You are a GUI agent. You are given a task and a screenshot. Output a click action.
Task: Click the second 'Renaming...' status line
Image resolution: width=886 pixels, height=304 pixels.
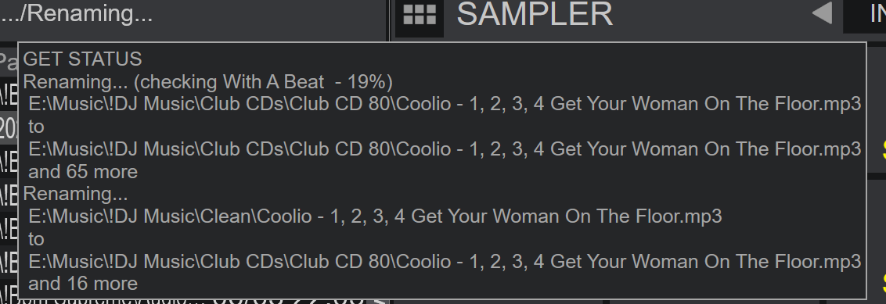coord(76,194)
